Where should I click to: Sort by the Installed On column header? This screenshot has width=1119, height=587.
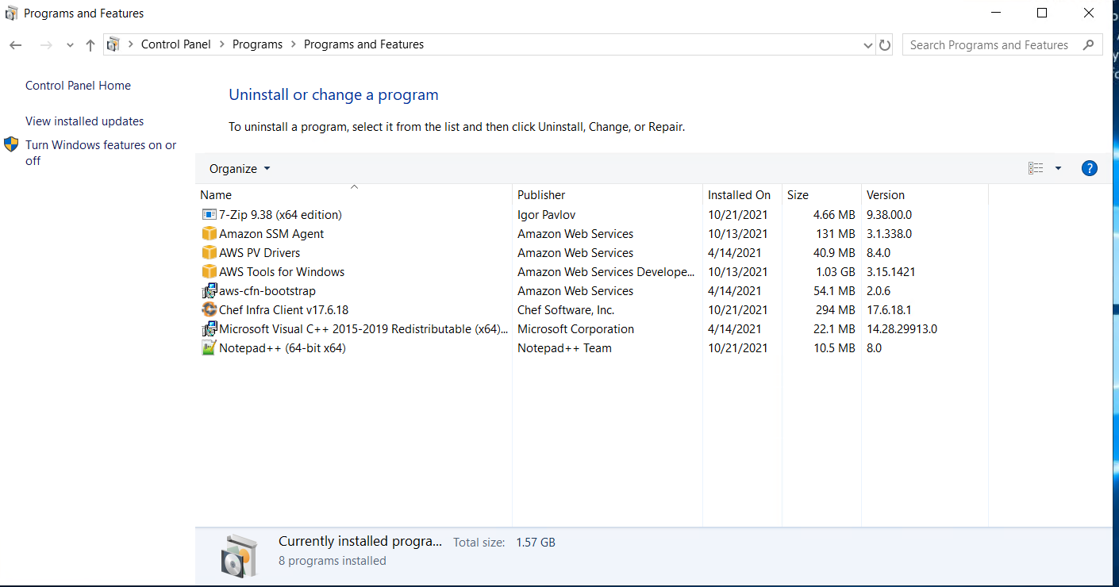pos(742,194)
